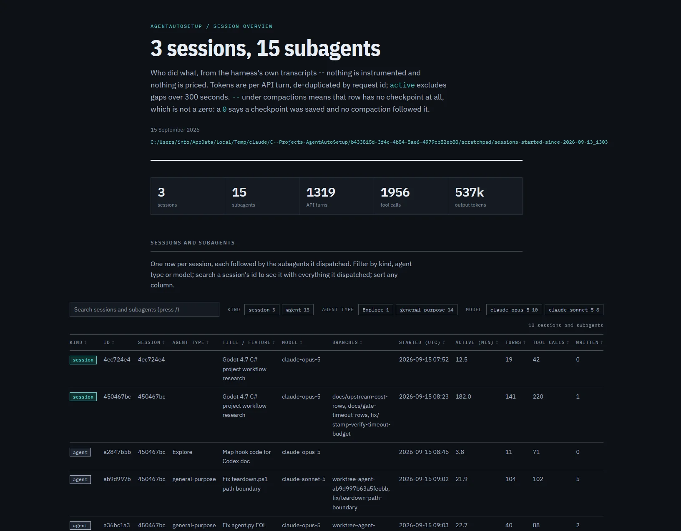Sort by TITLE / FEATURE sort icon
681x531 pixels.
coord(274,343)
